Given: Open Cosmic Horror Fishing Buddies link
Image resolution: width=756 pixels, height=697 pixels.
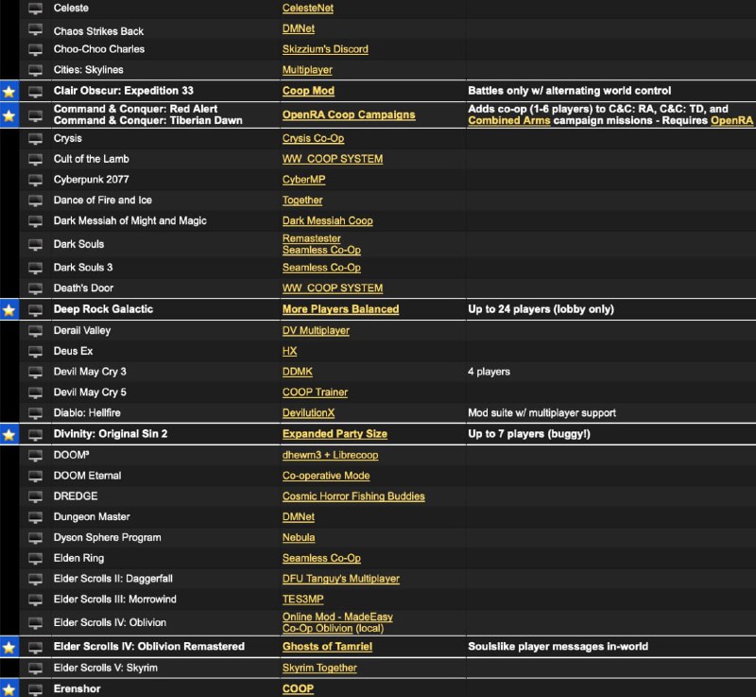Looking at the screenshot, I should tap(353, 497).
